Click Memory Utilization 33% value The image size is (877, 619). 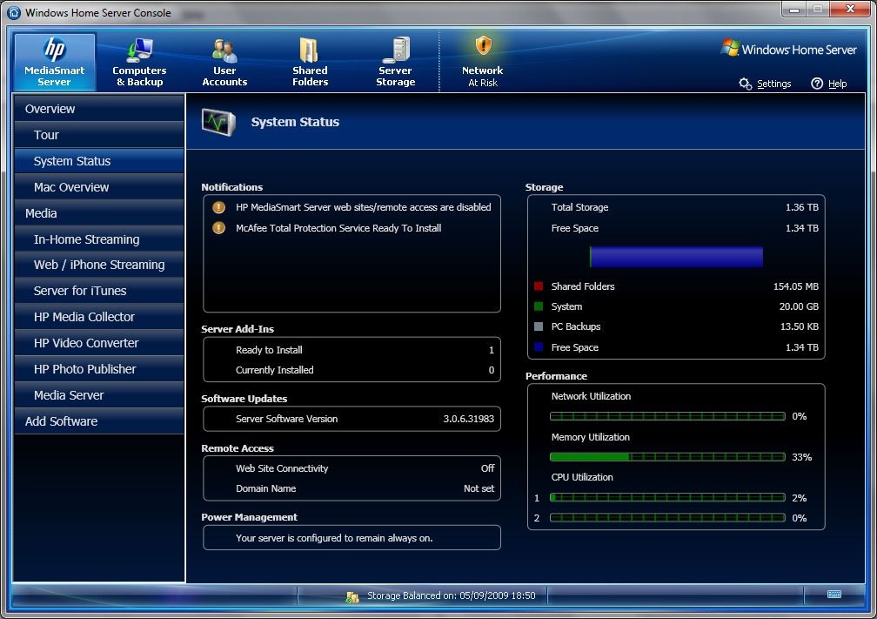801,457
